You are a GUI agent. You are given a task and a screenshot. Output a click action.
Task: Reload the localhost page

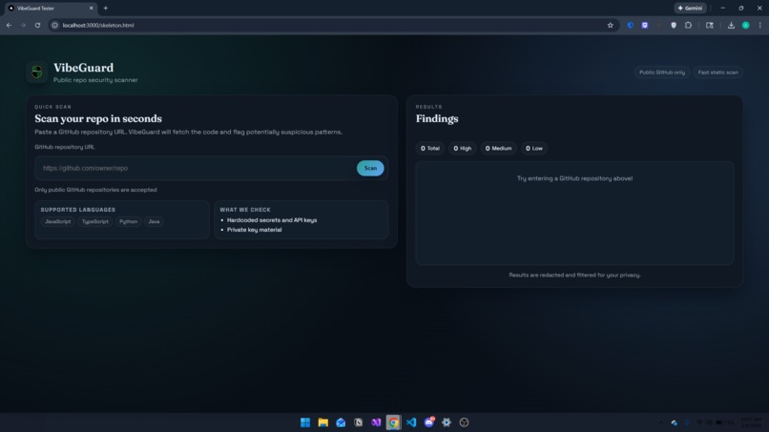pos(37,25)
